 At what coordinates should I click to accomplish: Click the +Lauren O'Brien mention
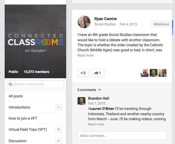(101, 109)
